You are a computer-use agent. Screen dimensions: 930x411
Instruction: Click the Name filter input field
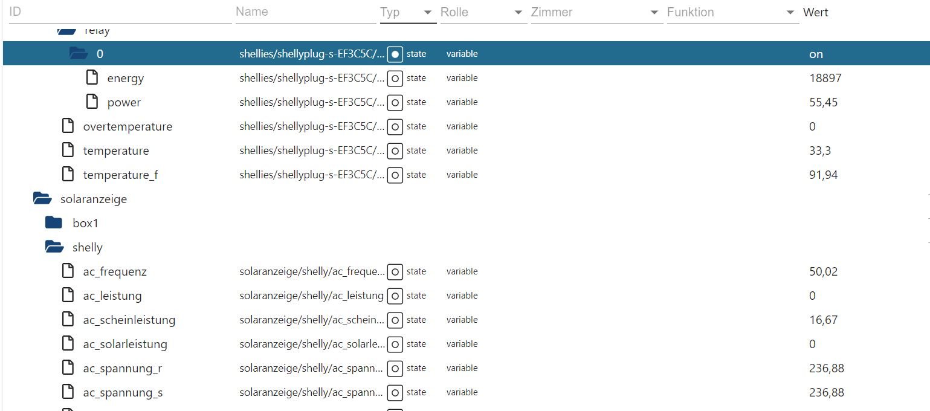(305, 12)
